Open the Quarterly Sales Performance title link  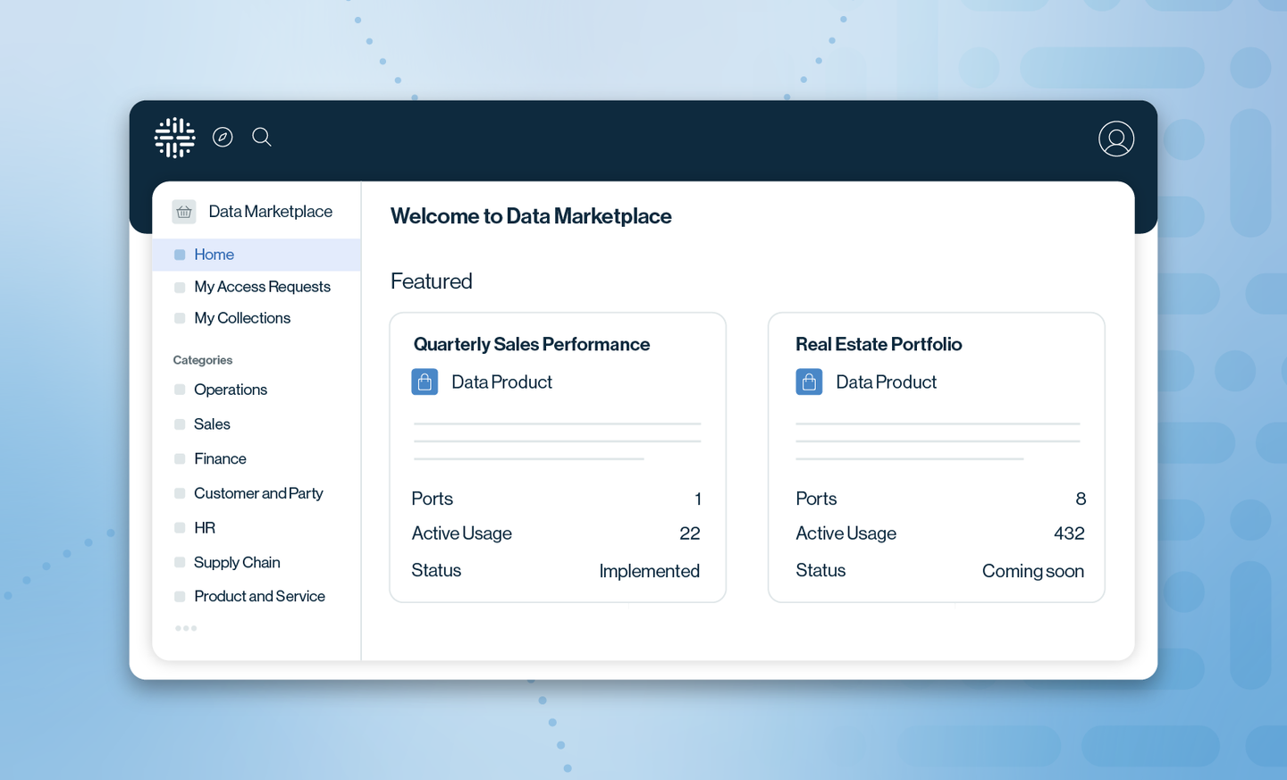click(531, 344)
